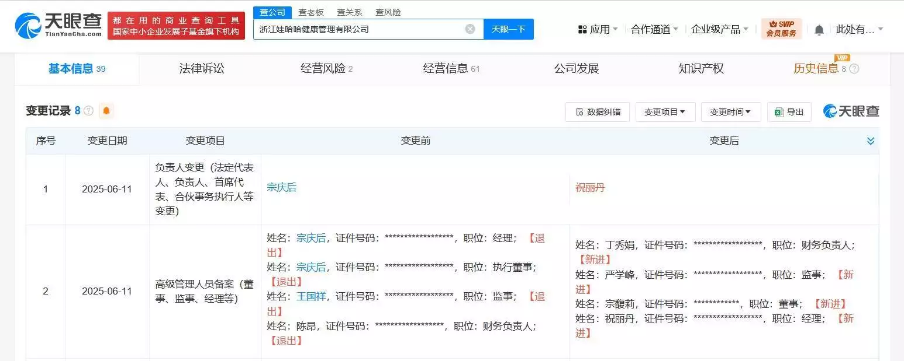
Task: Click the 天眼一下 search button
Action: tap(508, 29)
